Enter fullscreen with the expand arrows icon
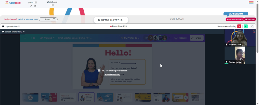 pyautogui.click(x=252, y=26)
